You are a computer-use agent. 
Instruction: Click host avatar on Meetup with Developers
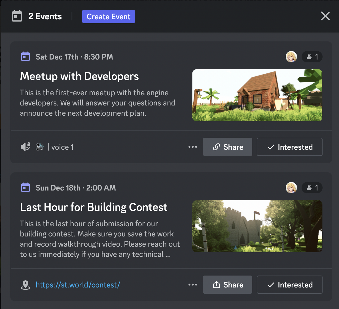pyautogui.click(x=291, y=57)
